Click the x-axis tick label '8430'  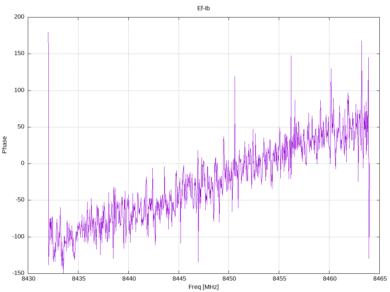click(x=28, y=279)
